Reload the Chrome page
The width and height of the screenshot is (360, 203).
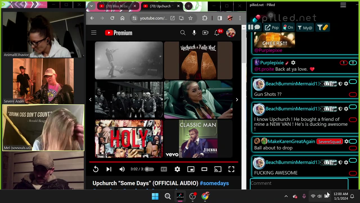(x=112, y=18)
